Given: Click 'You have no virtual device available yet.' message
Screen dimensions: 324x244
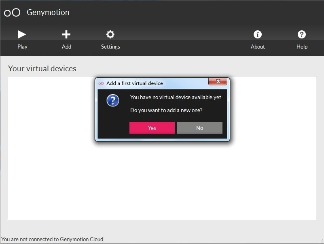Looking at the screenshot, I should [176, 97].
